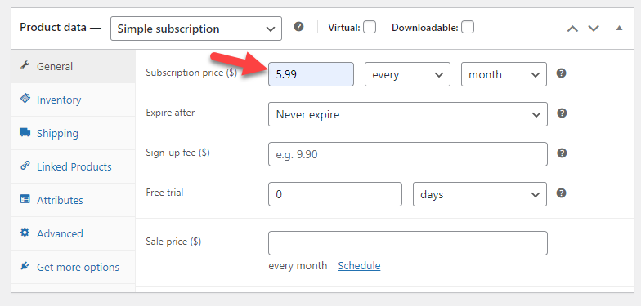Screen dimensions: 641x306
Task: Click help icon next to Sign-up fee
Action: [x=563, y=153]
